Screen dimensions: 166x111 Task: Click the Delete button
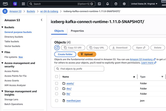coord(158,48)
